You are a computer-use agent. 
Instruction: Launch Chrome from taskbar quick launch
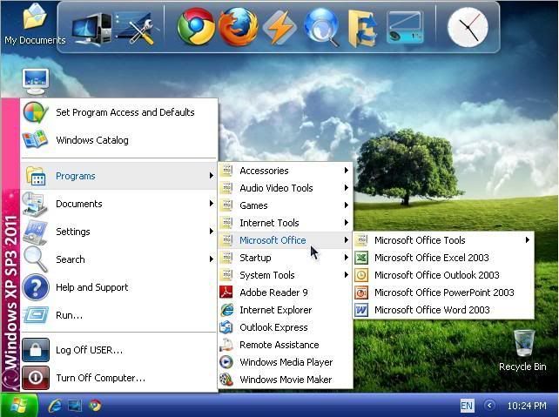[95, 406]
